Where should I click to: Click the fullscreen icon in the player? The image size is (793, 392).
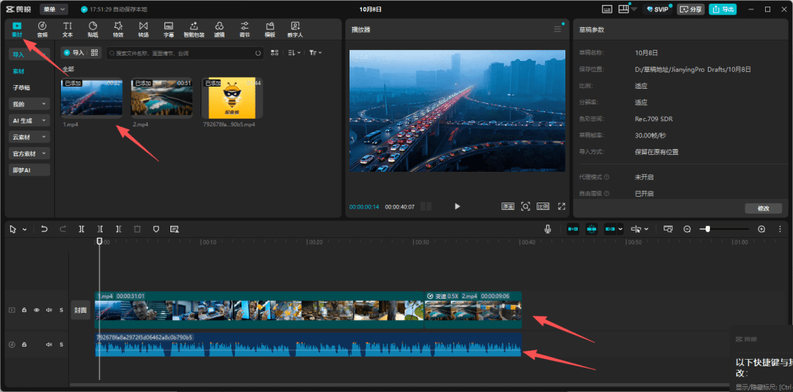click(x=562, y=206)
